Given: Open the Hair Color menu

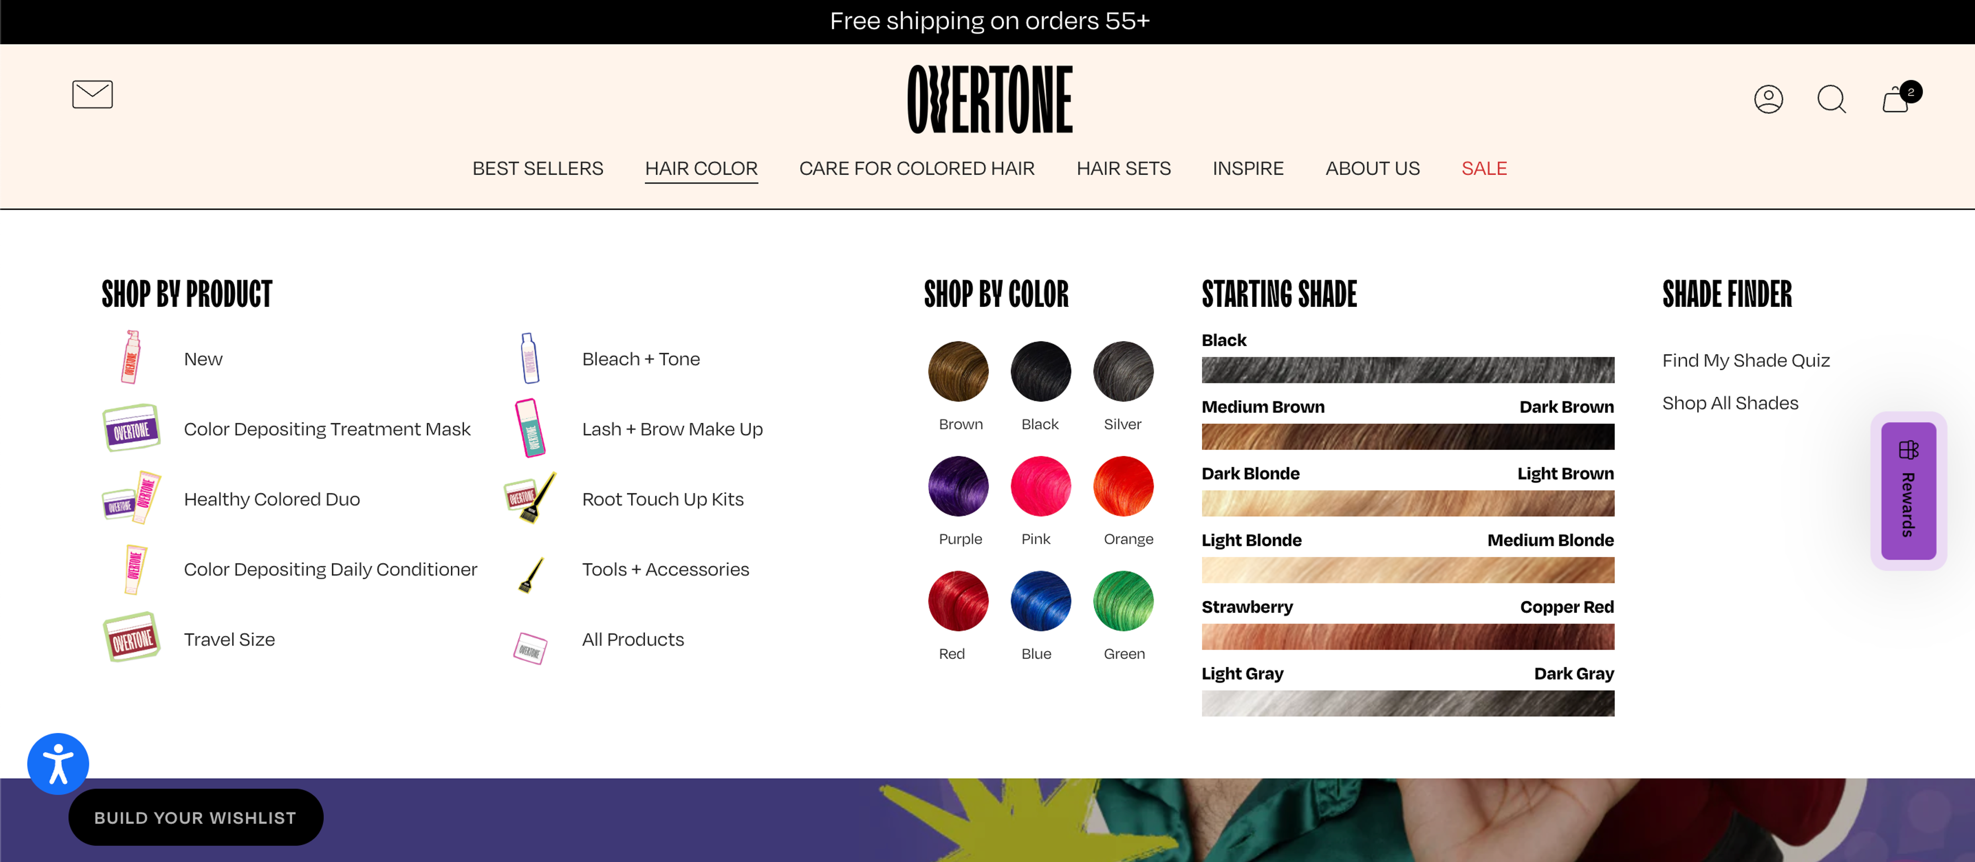Looking at the screenshot, I should coord(701,168).
